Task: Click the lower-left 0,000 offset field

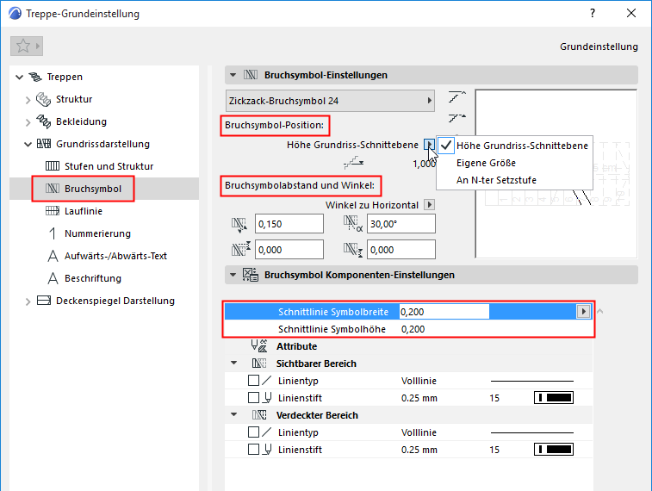Action: (289, 250)
